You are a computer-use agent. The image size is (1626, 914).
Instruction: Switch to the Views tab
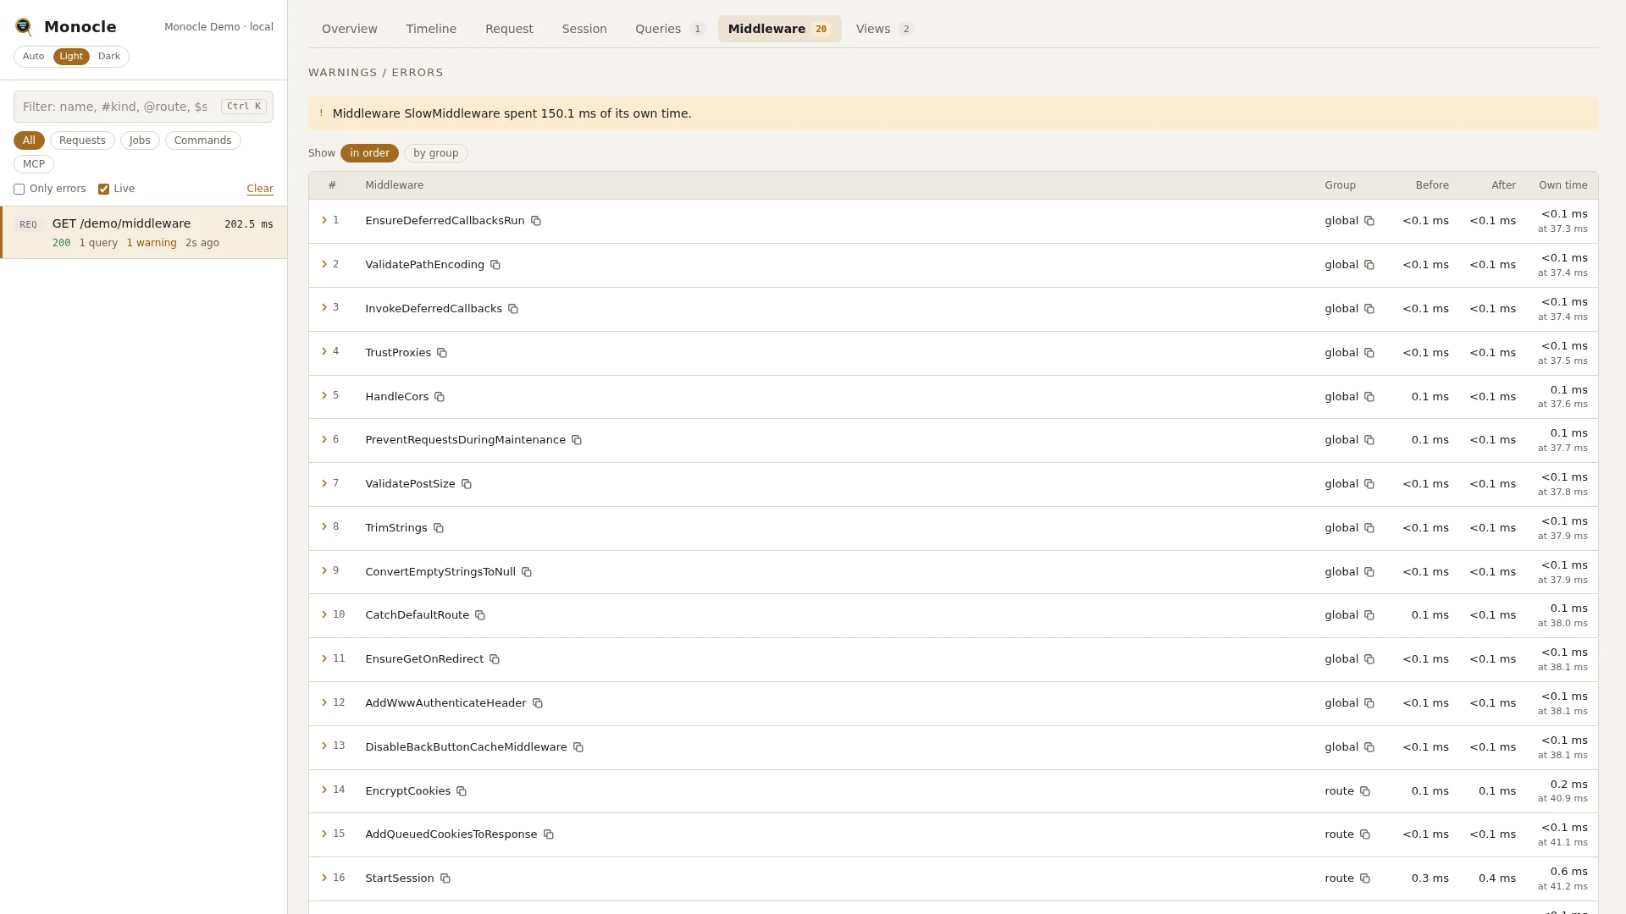click(884, 29)
